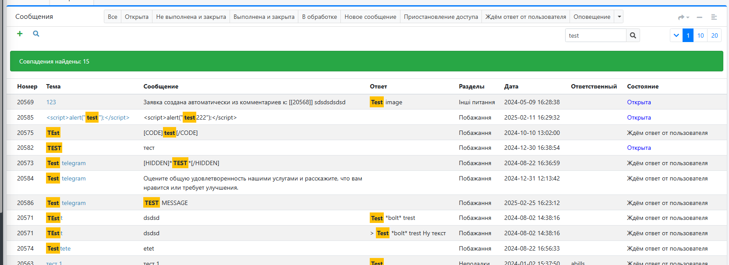Click the "Разделы" column header

(x=472, y=86)
